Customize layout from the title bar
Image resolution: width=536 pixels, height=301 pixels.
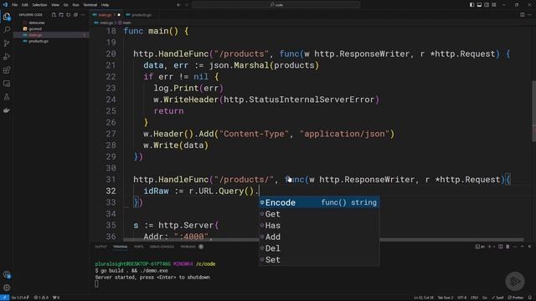(x=493, y=5)
